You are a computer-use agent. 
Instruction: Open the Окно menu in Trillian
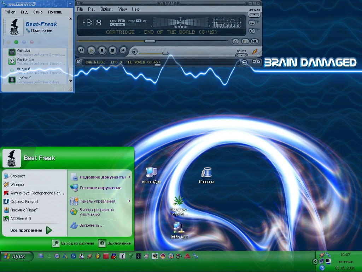click(x=38, y=12)
